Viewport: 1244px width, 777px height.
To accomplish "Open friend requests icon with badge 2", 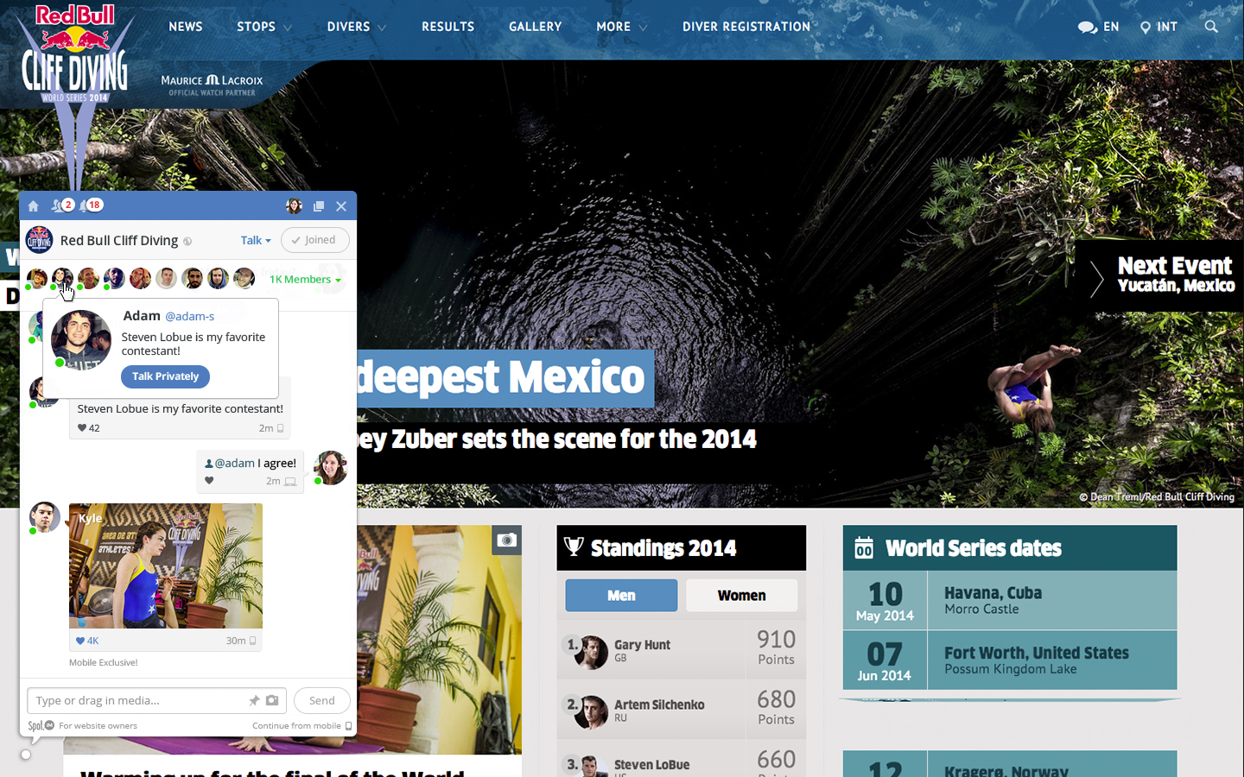I will [x=61, y=205].
